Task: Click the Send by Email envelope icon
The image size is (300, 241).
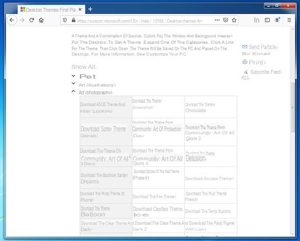Action: point(245,47)
